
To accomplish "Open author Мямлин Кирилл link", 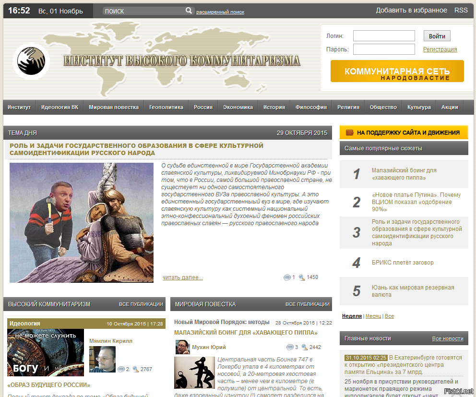I will (x=111, y=341).
